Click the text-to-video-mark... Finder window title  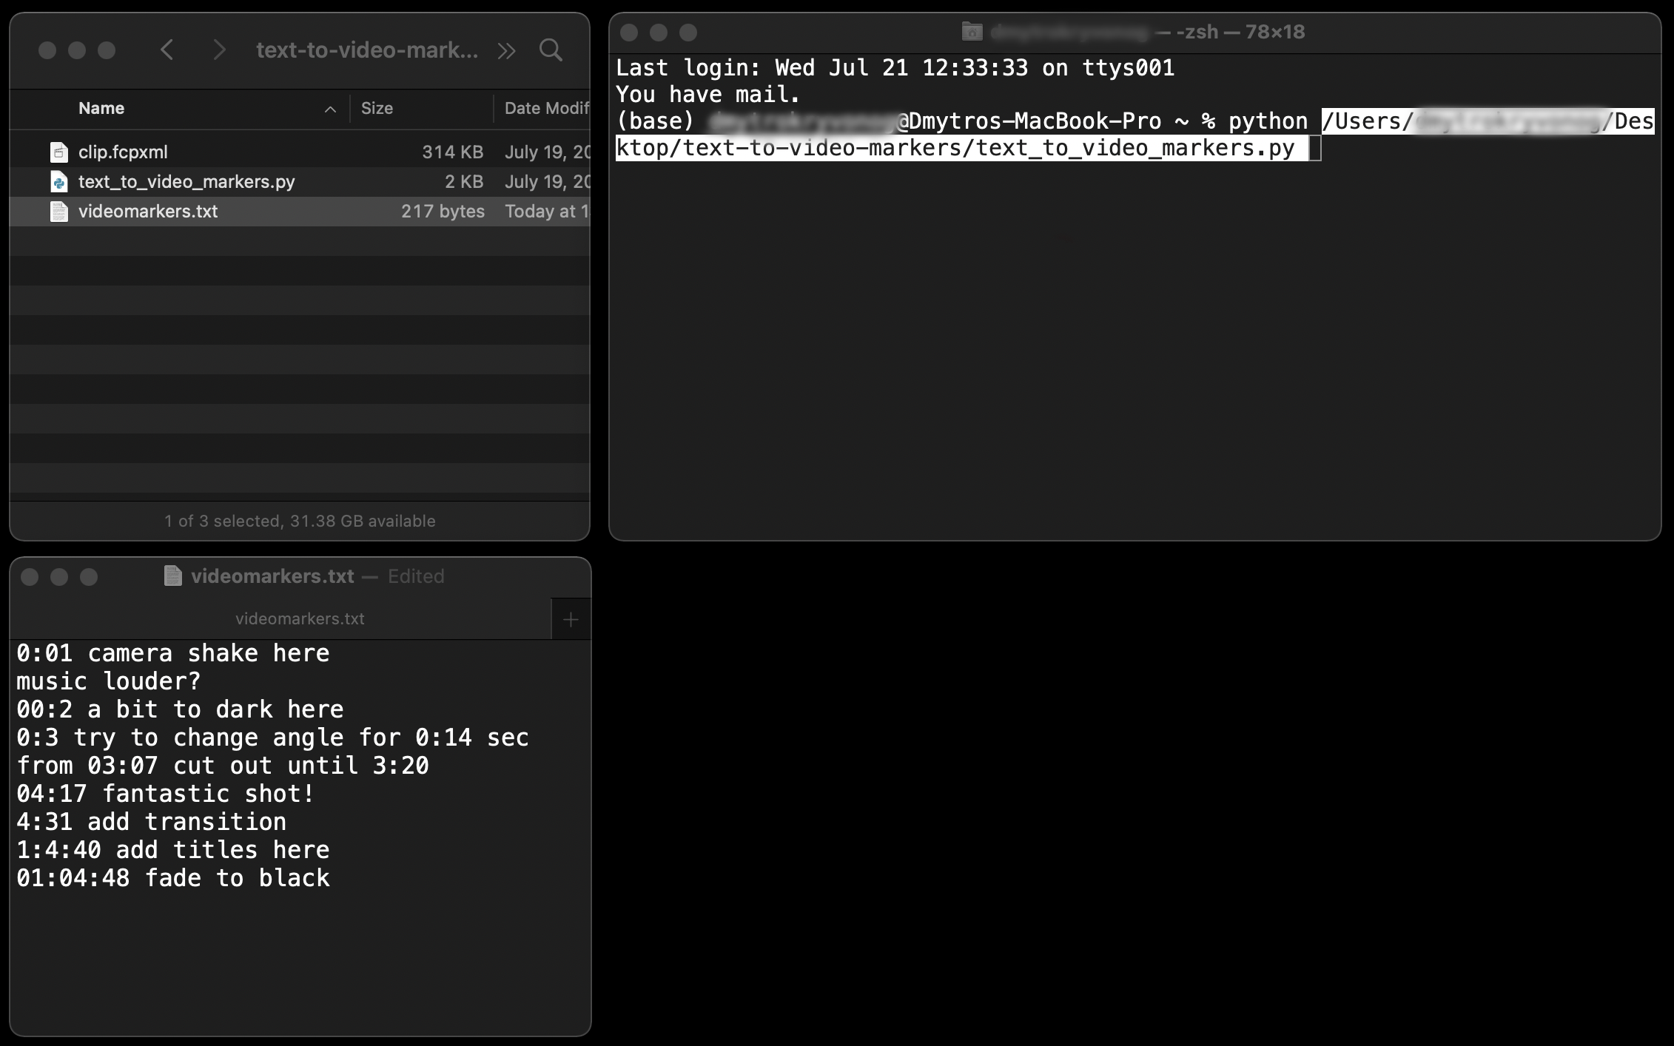click(366, 50)
